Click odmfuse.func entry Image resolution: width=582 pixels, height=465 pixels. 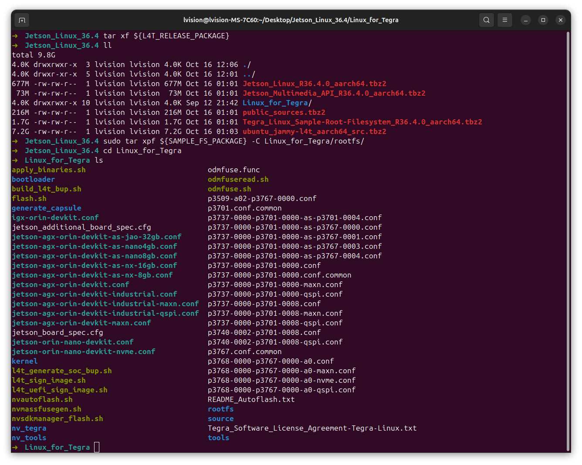pos(234,170)
